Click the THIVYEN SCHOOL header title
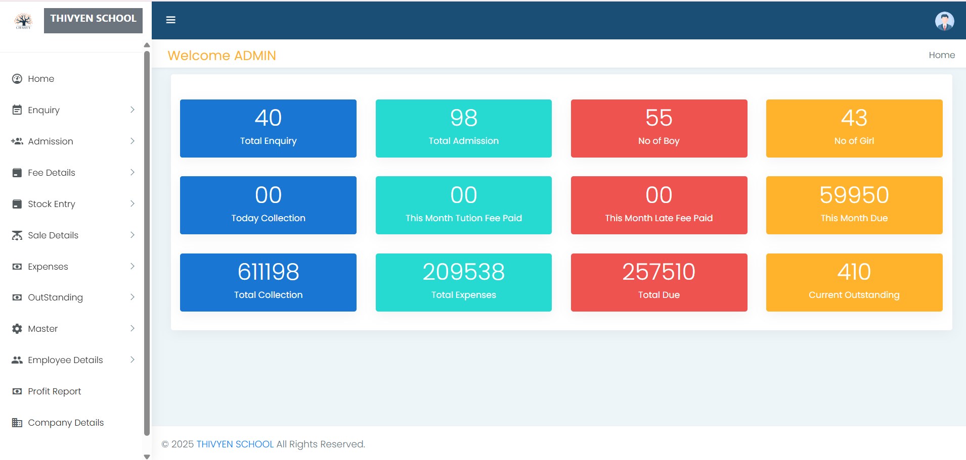The width and height of the screenshot is (966, 460). coord(93,19)
